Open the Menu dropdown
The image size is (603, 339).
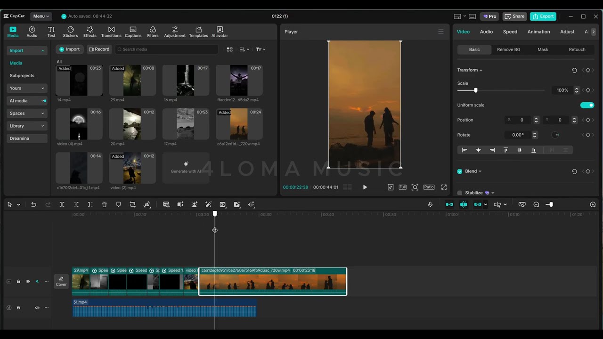click(x=41, y=16)
